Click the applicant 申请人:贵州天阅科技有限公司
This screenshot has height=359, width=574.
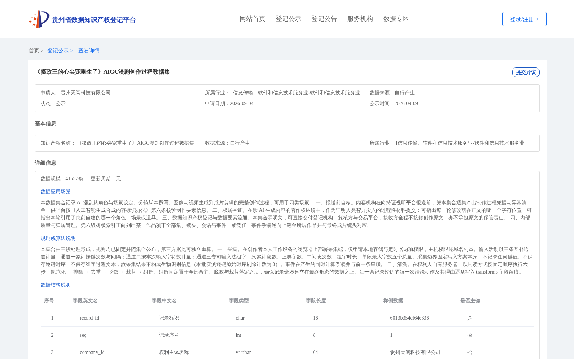(76, 93)
